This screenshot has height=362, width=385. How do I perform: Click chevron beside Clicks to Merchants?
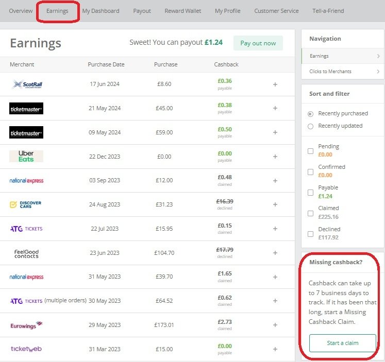[x=378, y=72]
